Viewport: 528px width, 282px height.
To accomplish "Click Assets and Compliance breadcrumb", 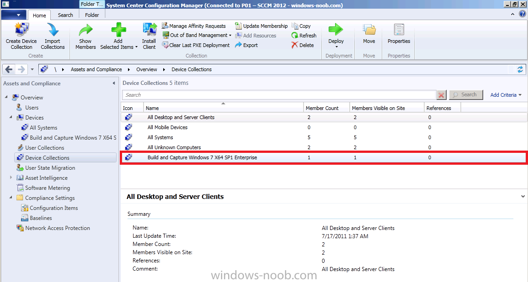I will 96,69.
